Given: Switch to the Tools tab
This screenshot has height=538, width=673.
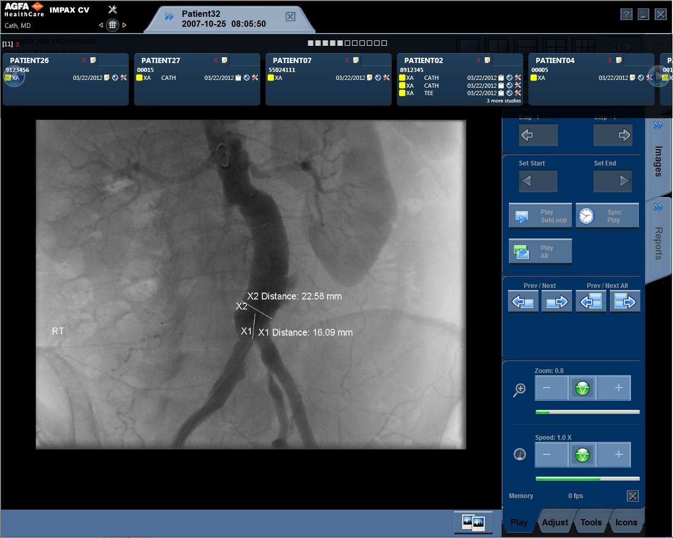Looking at the screenshot, I should pos(590,522).
